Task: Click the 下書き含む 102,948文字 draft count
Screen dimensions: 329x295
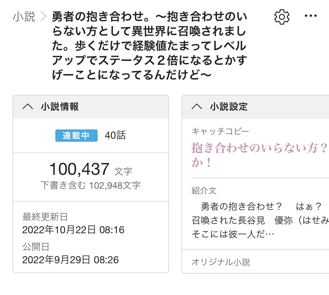Action: pyautogui.click(x=90, y=185)
